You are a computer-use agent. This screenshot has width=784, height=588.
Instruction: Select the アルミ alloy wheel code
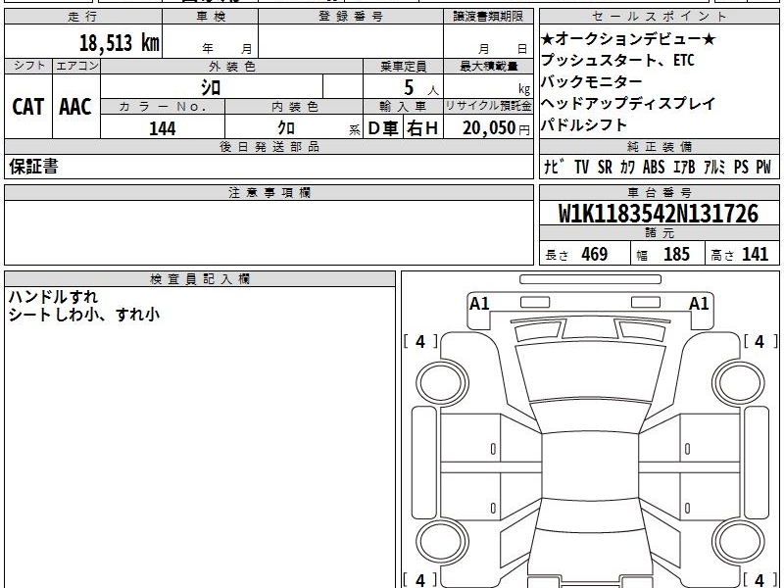[x=714, y=167]
